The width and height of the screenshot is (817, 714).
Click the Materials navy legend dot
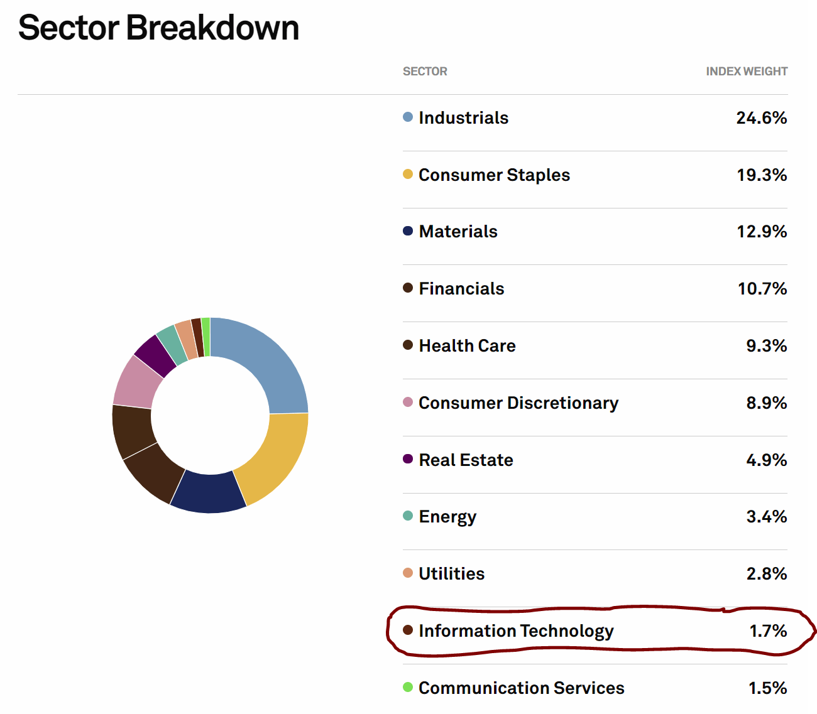click(x=408, y=231)
